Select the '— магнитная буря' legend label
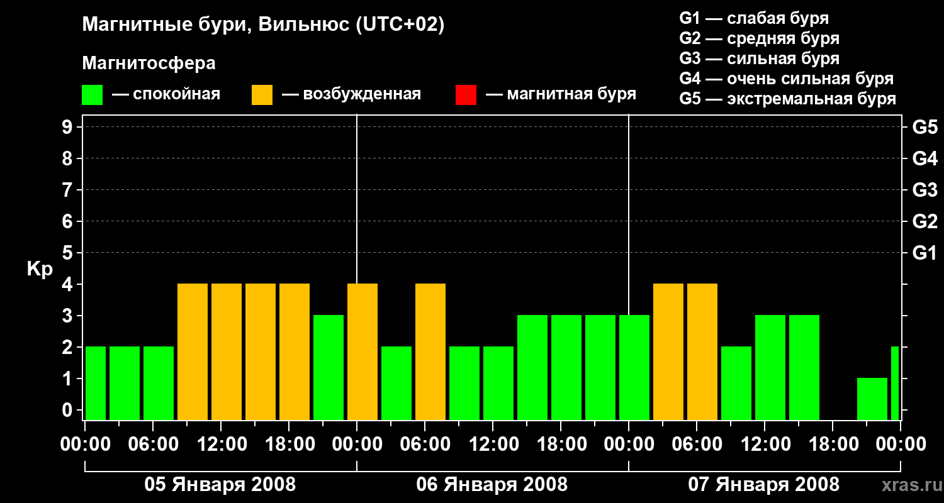 561,94
